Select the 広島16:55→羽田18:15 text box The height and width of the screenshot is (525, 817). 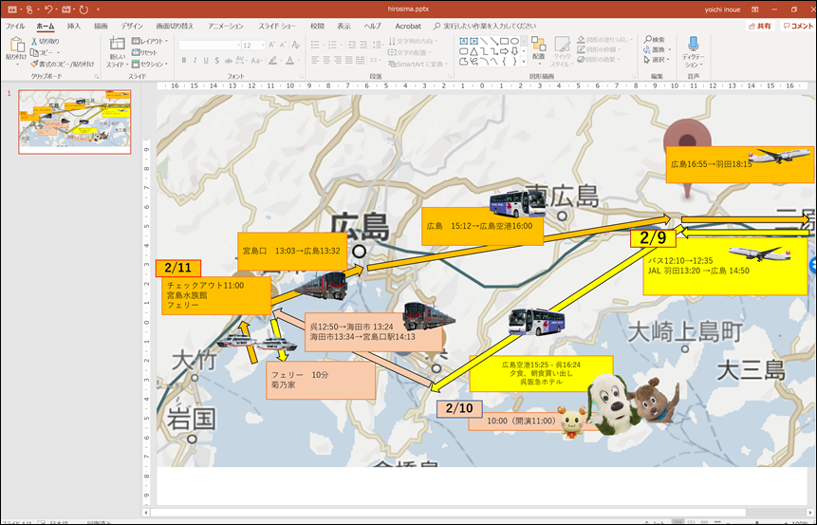click(739, 165)
